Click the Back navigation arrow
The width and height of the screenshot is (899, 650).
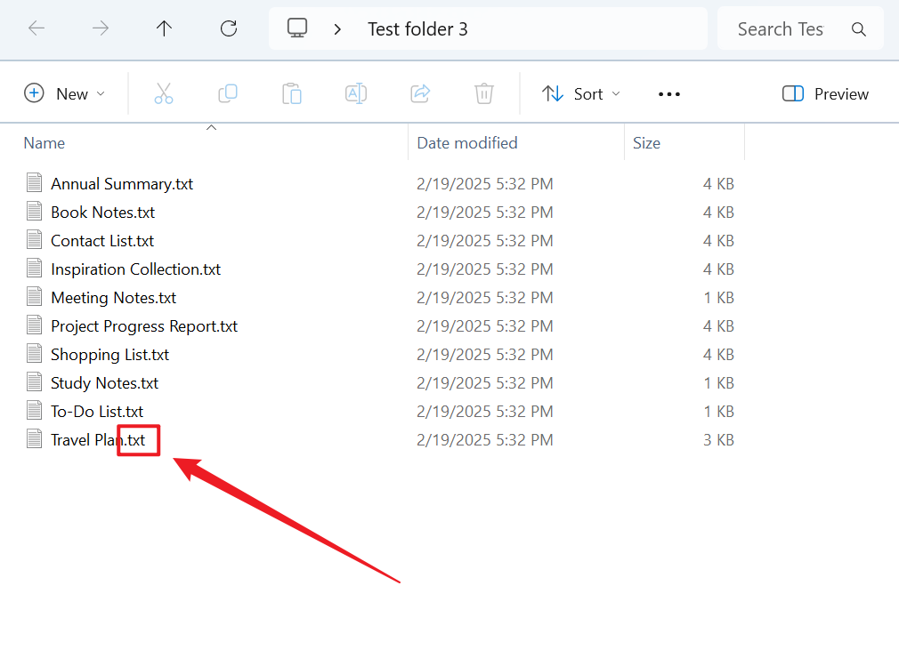36,28
